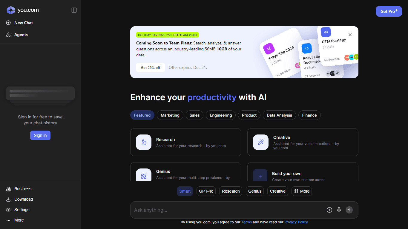This screenshot has width=408, height=229.
Task: Select the Sales category tab
Action: 194,115
